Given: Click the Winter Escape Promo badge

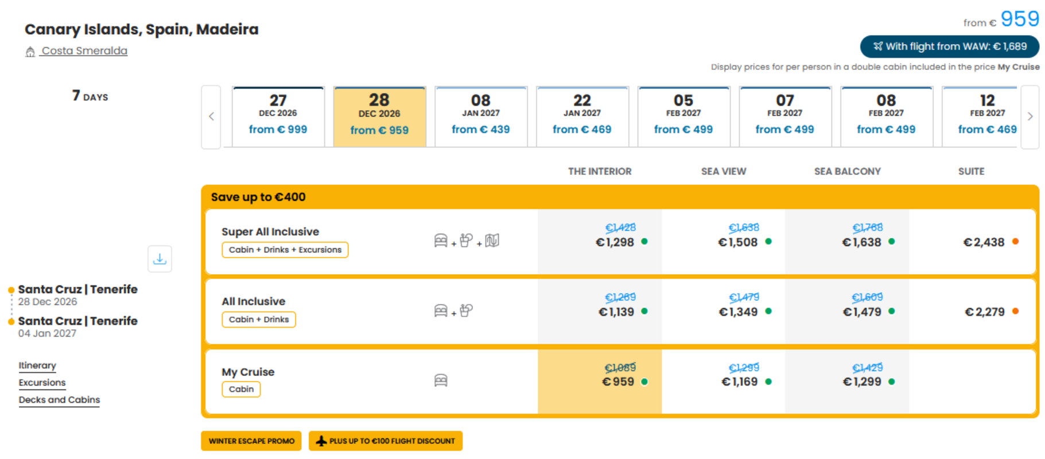Looking at the screenshot, I should [251, 441].
